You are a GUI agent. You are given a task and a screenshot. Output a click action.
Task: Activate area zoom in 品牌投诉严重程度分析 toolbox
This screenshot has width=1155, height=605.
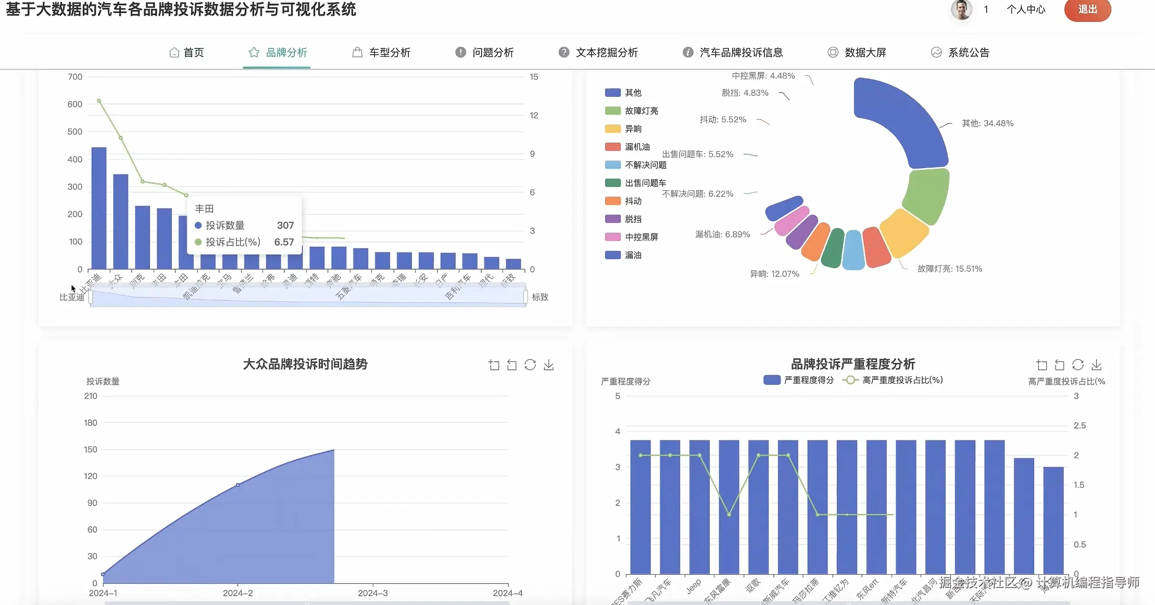click(x=1041, y=365)
